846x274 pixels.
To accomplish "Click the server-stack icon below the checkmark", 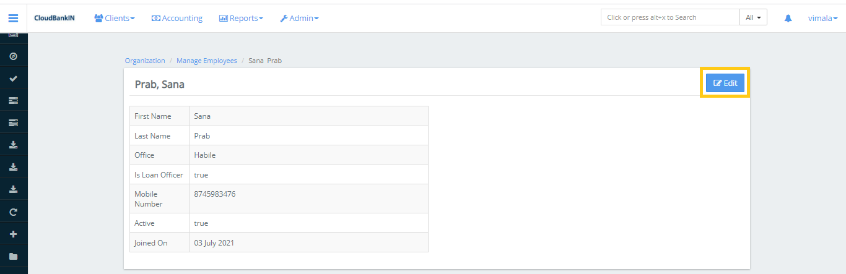I will point(13,100).
